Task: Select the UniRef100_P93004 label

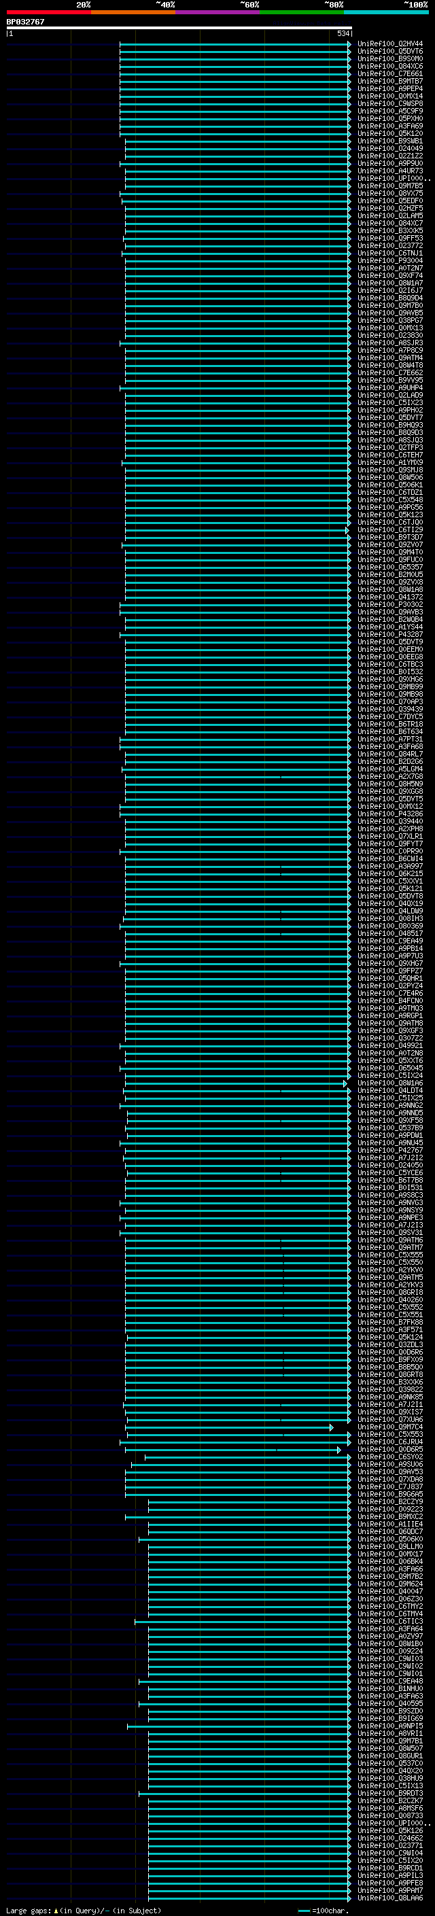Action: tap(390, 260)
